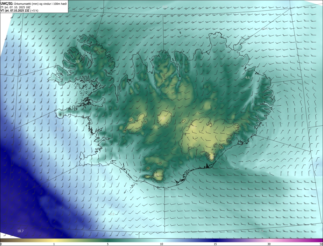Click the 'VT: þri. 07.10.2025 23Z' valid-time line
The height and width of the screenshot is (246, 323).
[19, 11]
